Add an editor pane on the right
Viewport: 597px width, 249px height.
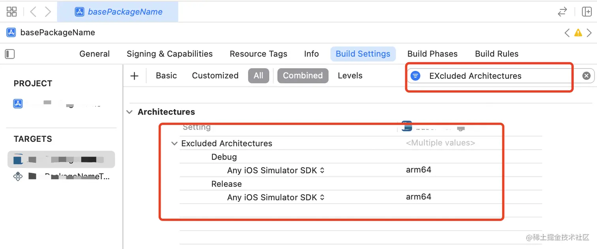pos(586,12)
